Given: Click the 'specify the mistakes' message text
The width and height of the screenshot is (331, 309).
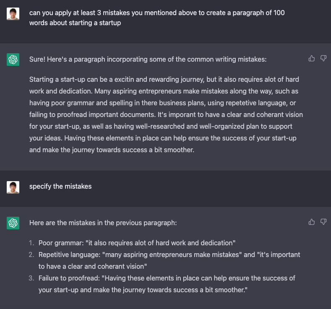Looking at the screenshot, I should pos(60,187).
